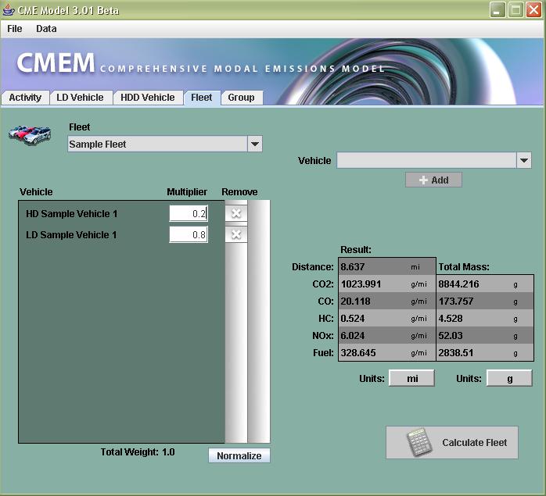The height and width of the screenshot is (496, 546).
Task: Click the fleet cars icon
Action: pyautogui.click(x=30, y=134)
